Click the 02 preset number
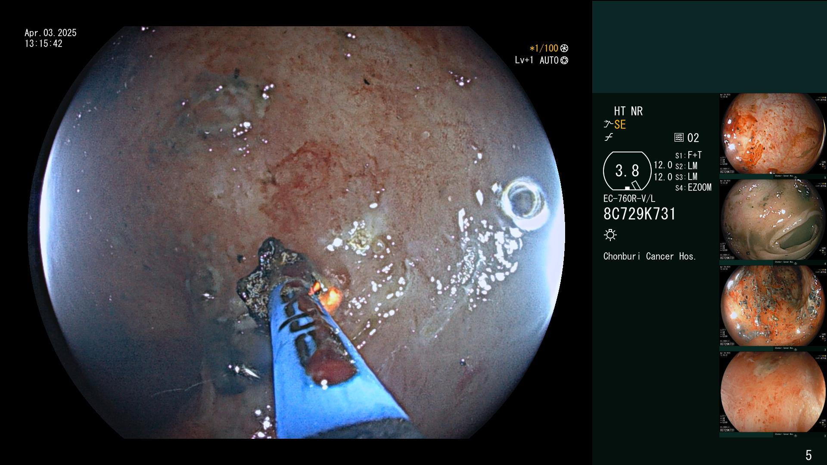 [x=693, y=138]
